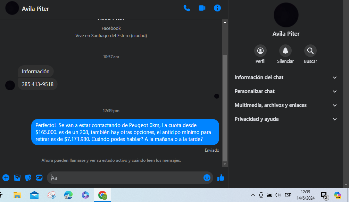Expand Información del chat section
349x202 pixels.
pyautogui.click(x=286, y=77)
